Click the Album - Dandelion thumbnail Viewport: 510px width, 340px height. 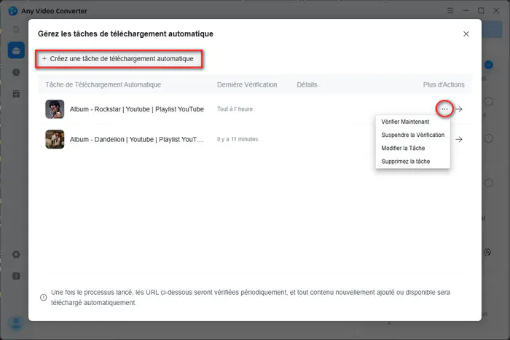tap(55, 140)
